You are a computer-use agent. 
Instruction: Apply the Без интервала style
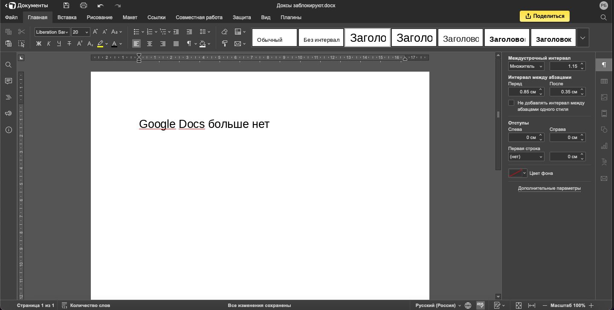[x=321, y=38]
